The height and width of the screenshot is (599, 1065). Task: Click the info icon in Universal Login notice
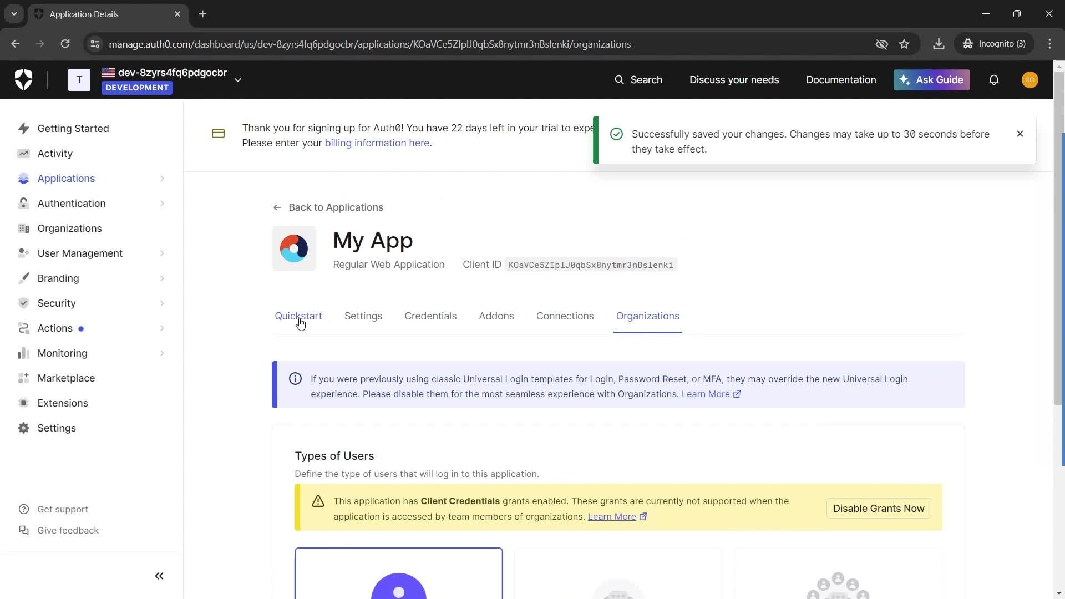click(295, 379)
